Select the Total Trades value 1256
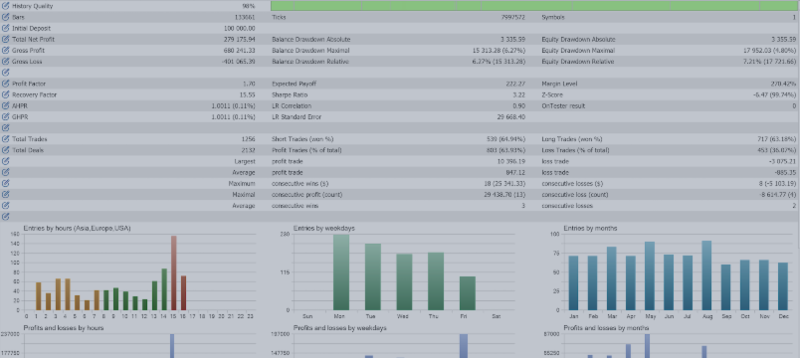 pos(249,138)
